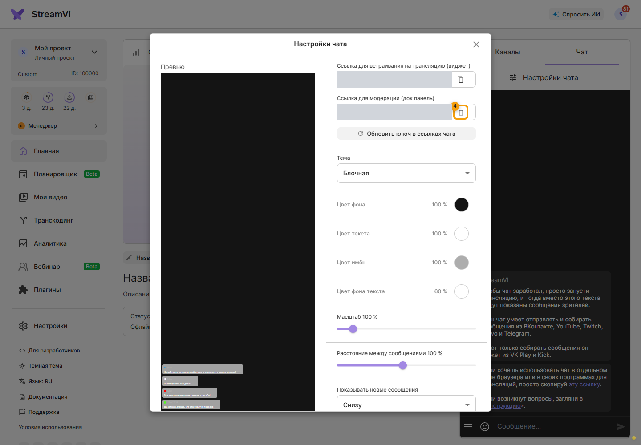641x445 pixels.
Task: Open Планировщик in the sidebar
Action: click(59, 174)
